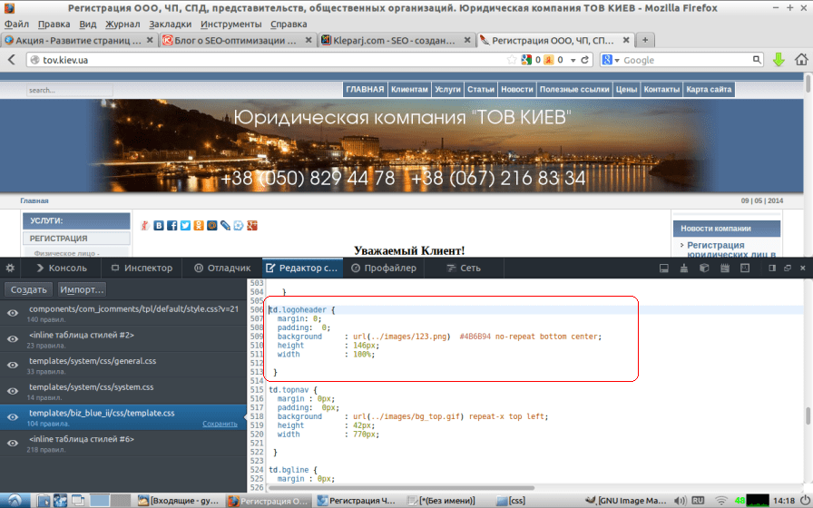
Task: Toggle visibility of system.css stylesheet
Action: pyautogui.click(x=13, y=391)
